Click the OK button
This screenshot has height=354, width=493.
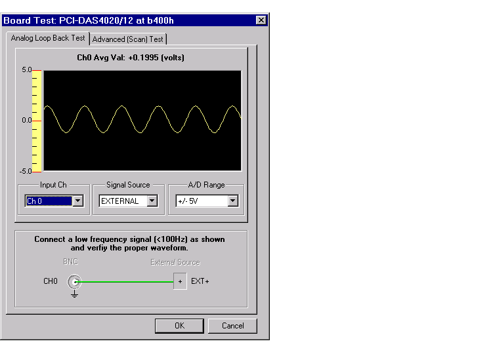(x=179, y=326)
